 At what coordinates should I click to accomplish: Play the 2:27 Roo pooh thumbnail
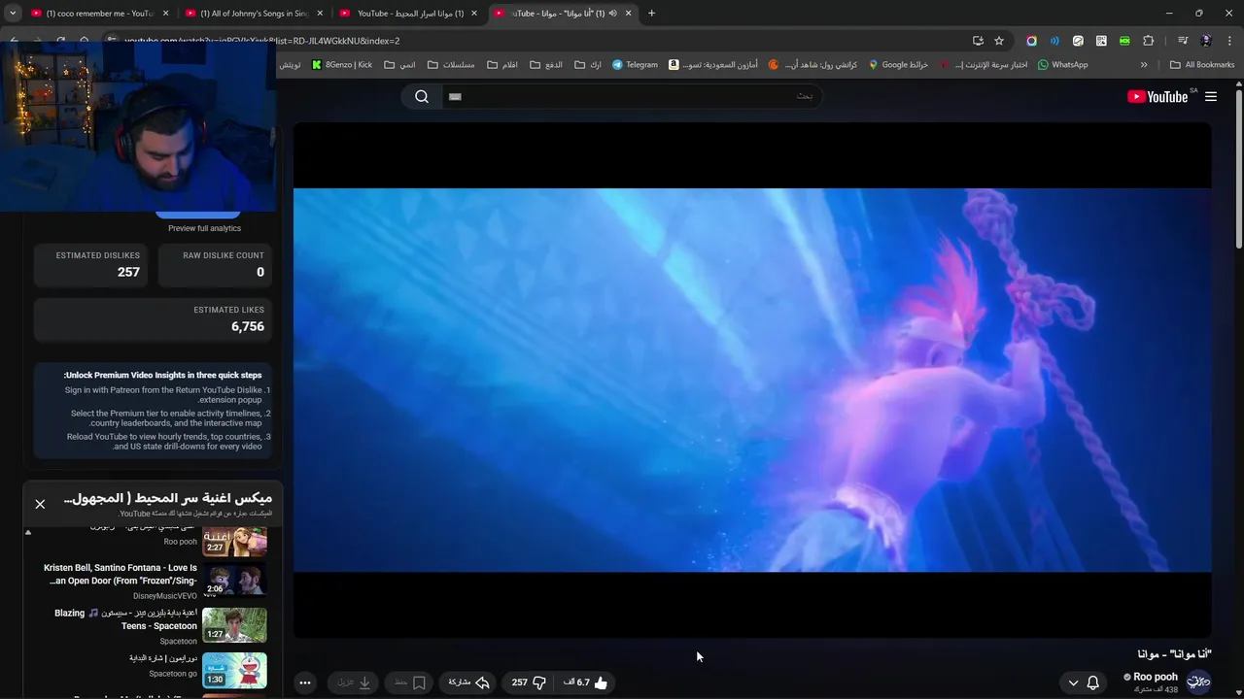(234, 541)
